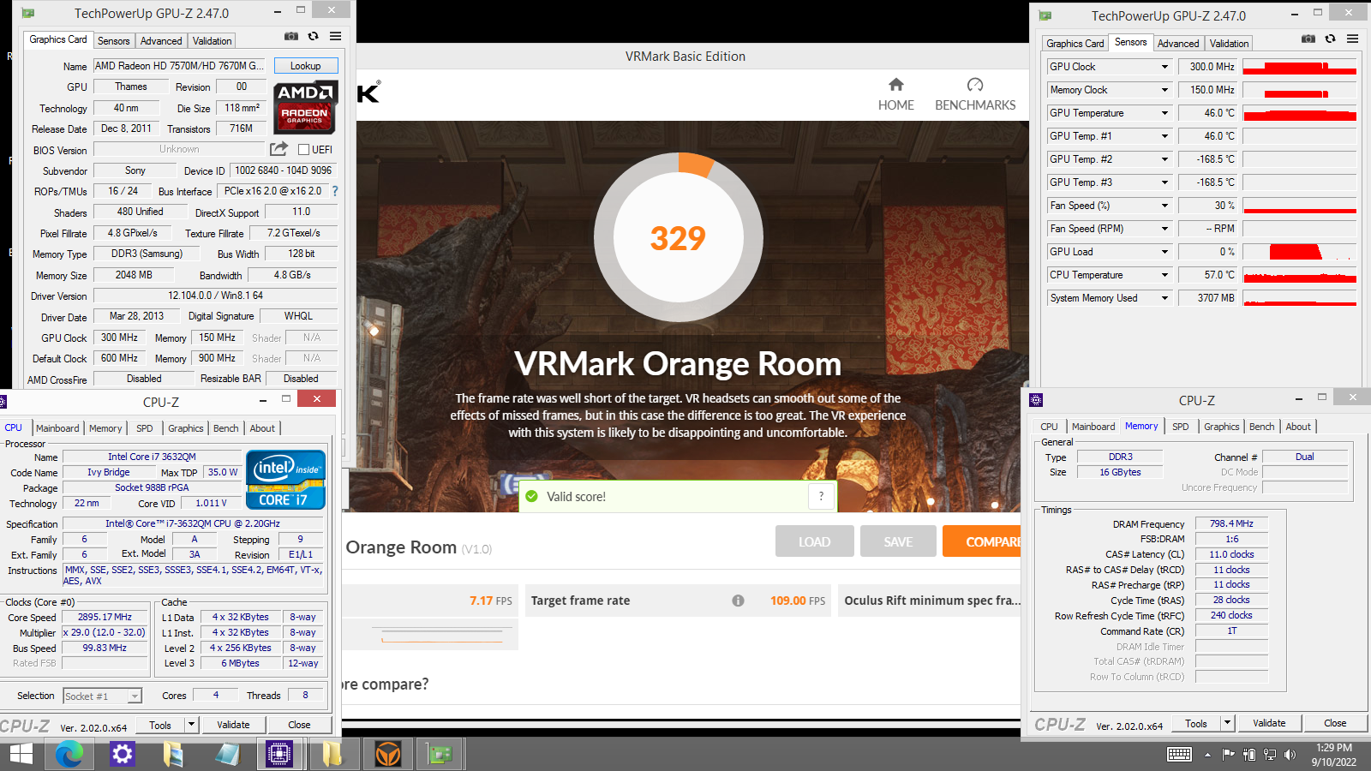Open the Tools arrow dropdown in CPU-Z Memory window
This screenshot has width=1371, height=771.
point(1227,723)
